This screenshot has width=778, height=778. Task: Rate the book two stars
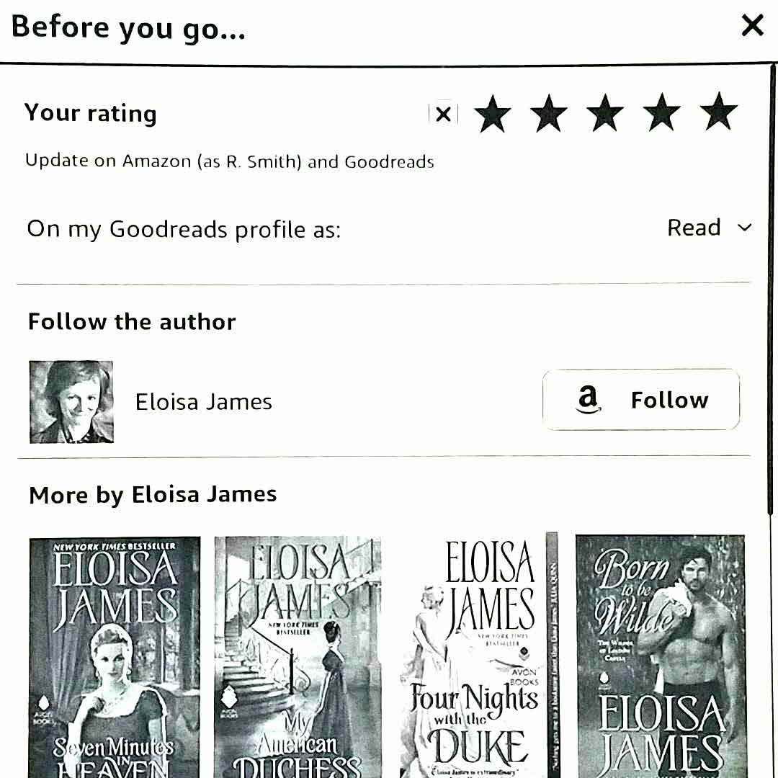pyautogui.click(x=549, y=114)
